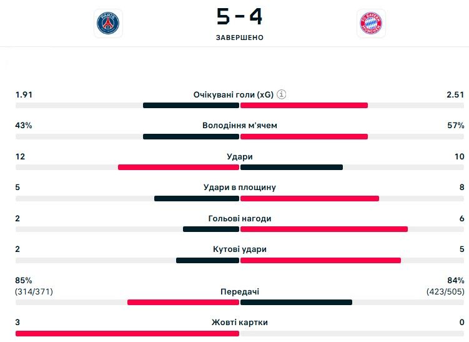Click the Удари в площину label
This screenshot has height=342, width=469.
[x=240, y=188]
